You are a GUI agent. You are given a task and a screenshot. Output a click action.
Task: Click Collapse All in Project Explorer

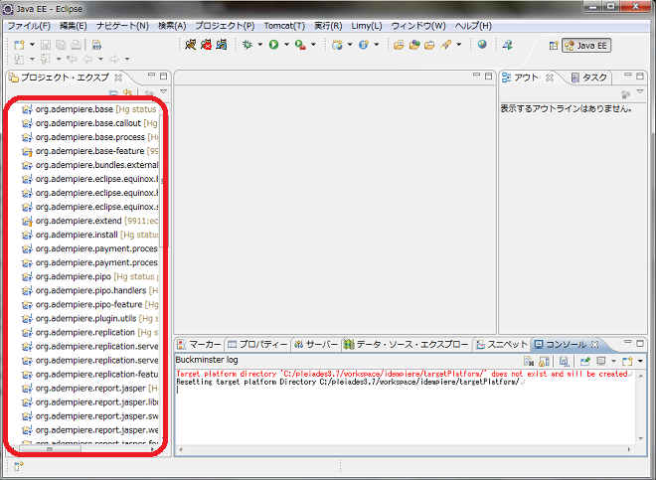[113, 92]
